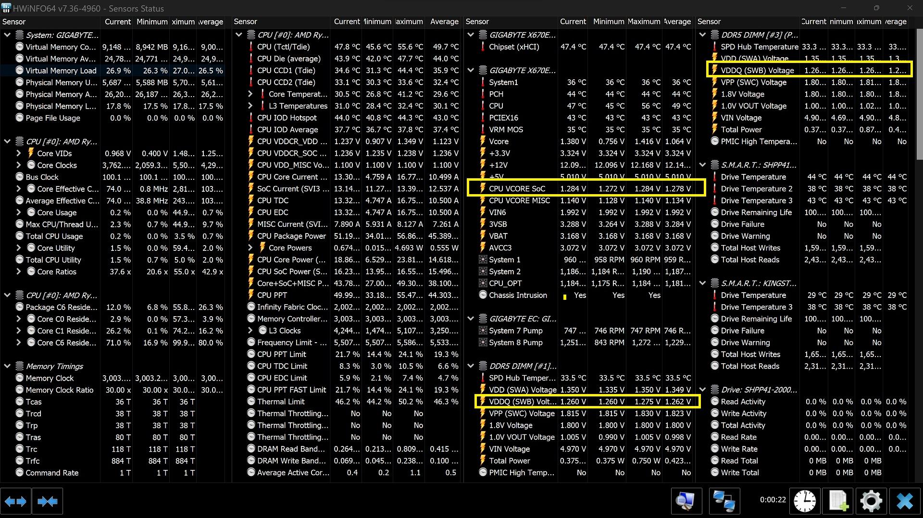Click the VRM MOS thermometer icon
This screenshot has height=518, width=923.
click(483, 129)
